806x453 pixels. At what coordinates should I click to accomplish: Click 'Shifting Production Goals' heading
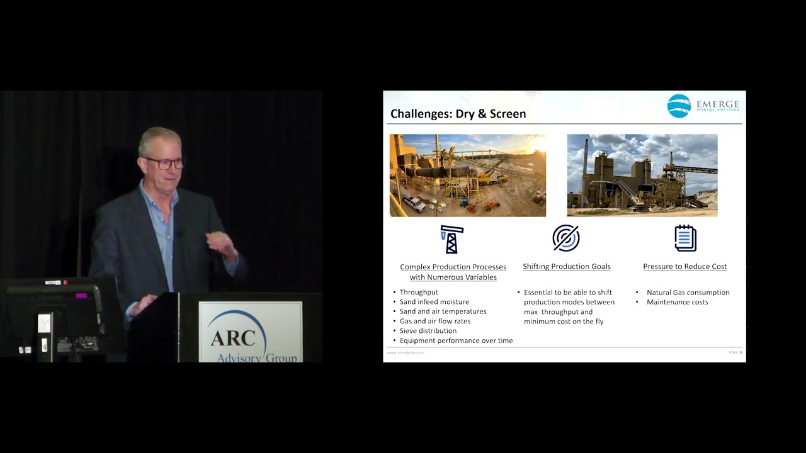567,267
